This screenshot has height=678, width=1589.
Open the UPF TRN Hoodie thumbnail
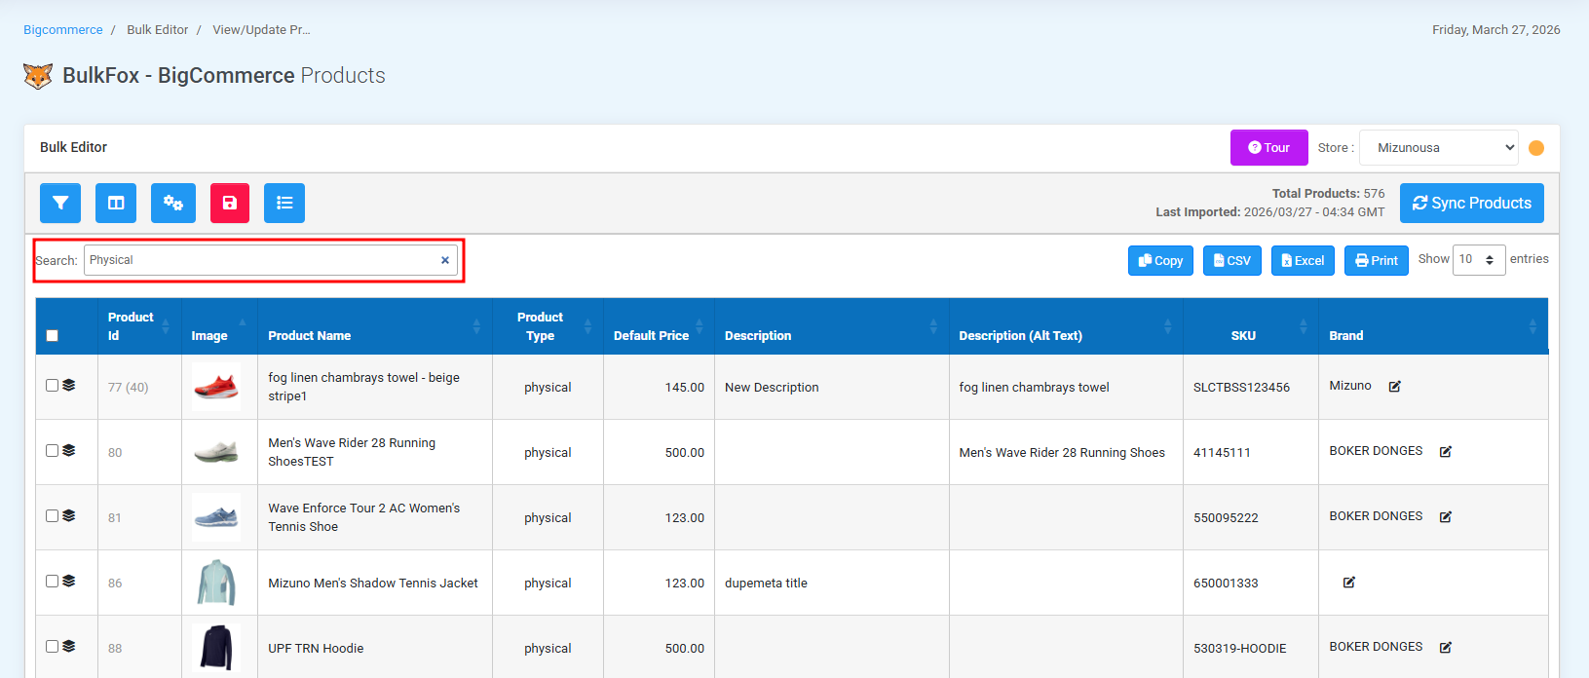[216, 648]
